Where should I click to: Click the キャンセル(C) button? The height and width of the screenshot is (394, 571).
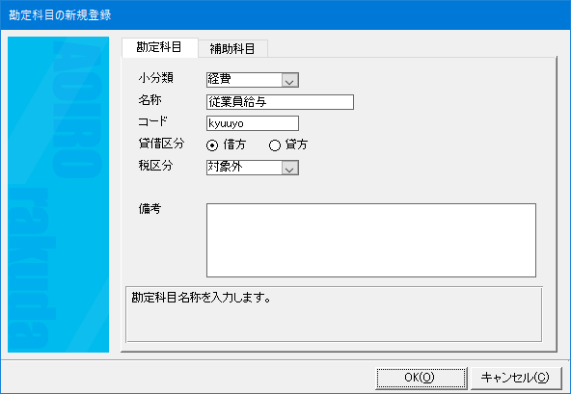coord(515,378)
